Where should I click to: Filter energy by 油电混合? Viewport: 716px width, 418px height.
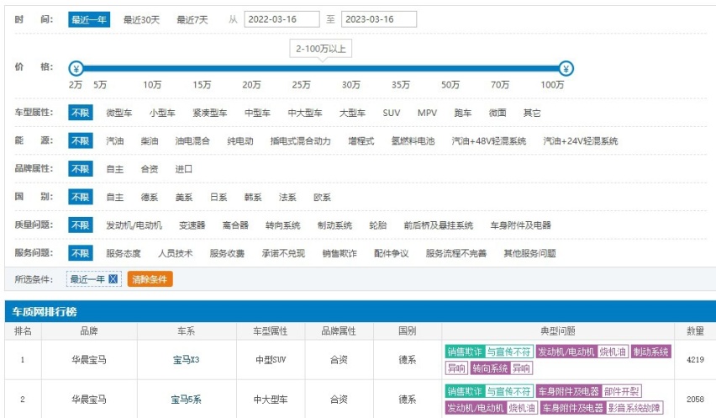coord(192,141)
